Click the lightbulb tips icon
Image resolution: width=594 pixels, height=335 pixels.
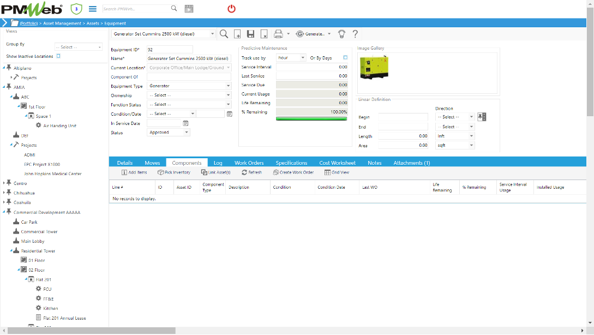[x=341, y=34]
